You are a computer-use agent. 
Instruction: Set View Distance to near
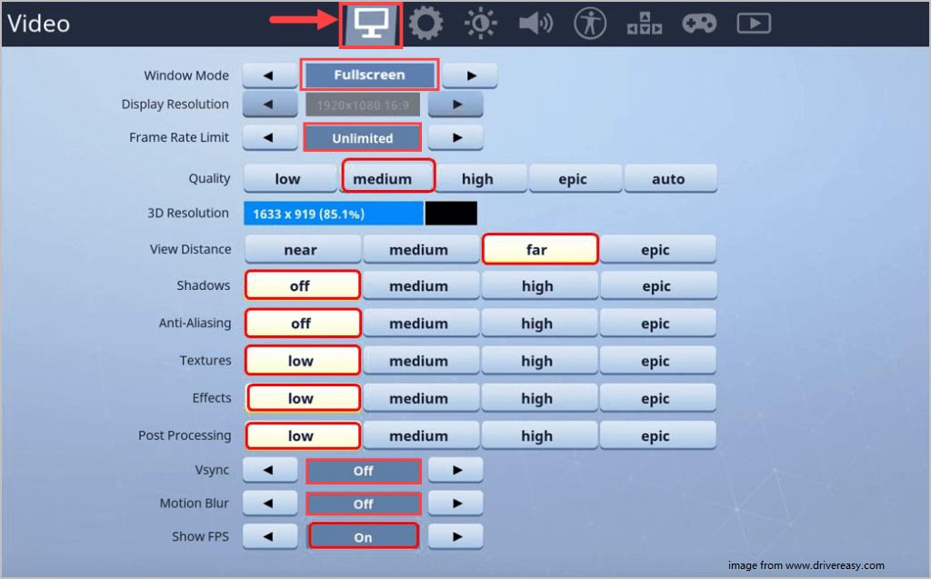tap(302, 249)
